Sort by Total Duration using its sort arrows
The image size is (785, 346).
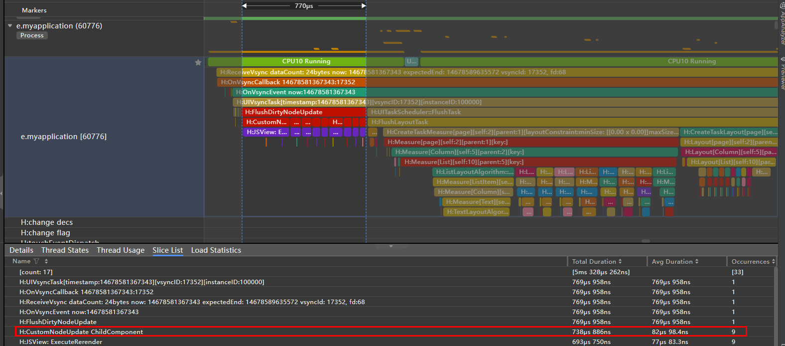click(x=620, y=261)
